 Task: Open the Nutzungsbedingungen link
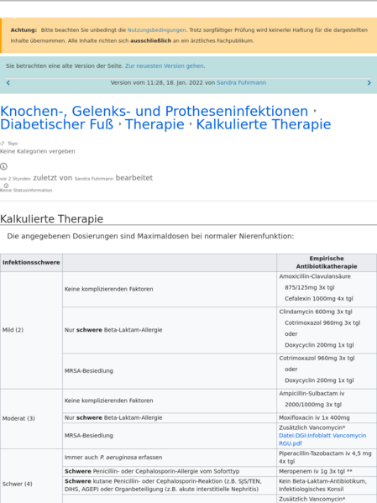[x=156, y=30]
